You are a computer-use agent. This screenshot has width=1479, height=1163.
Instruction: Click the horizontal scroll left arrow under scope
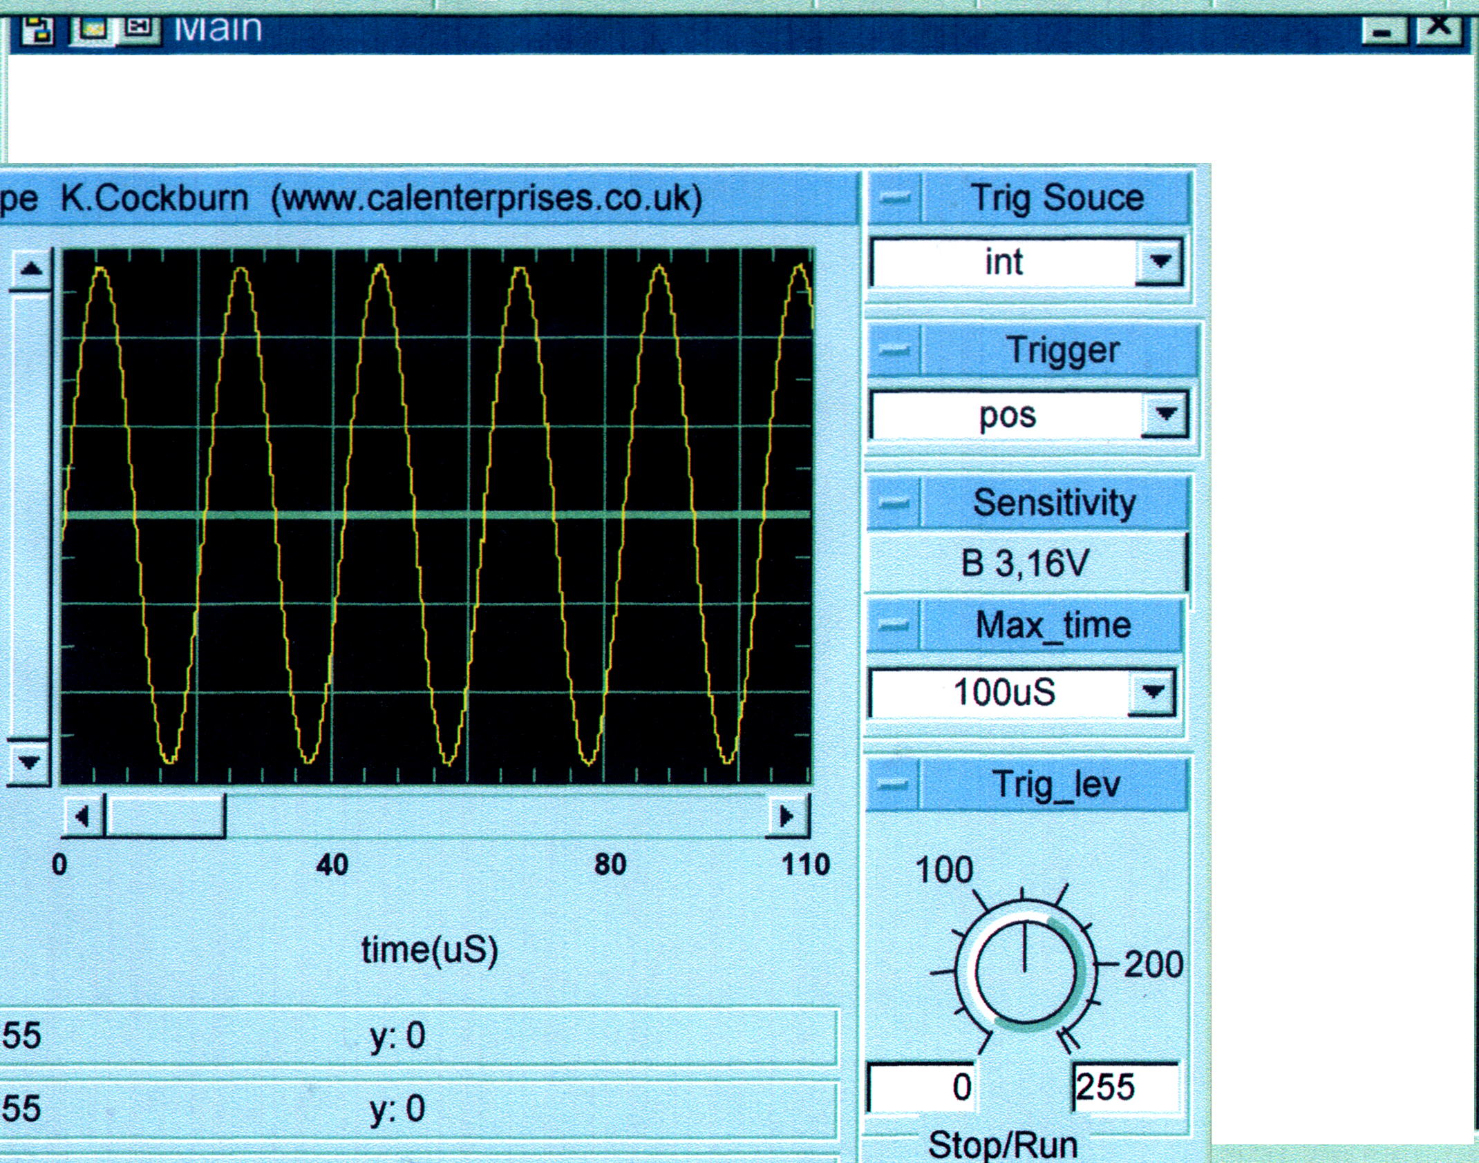[83, 817]
